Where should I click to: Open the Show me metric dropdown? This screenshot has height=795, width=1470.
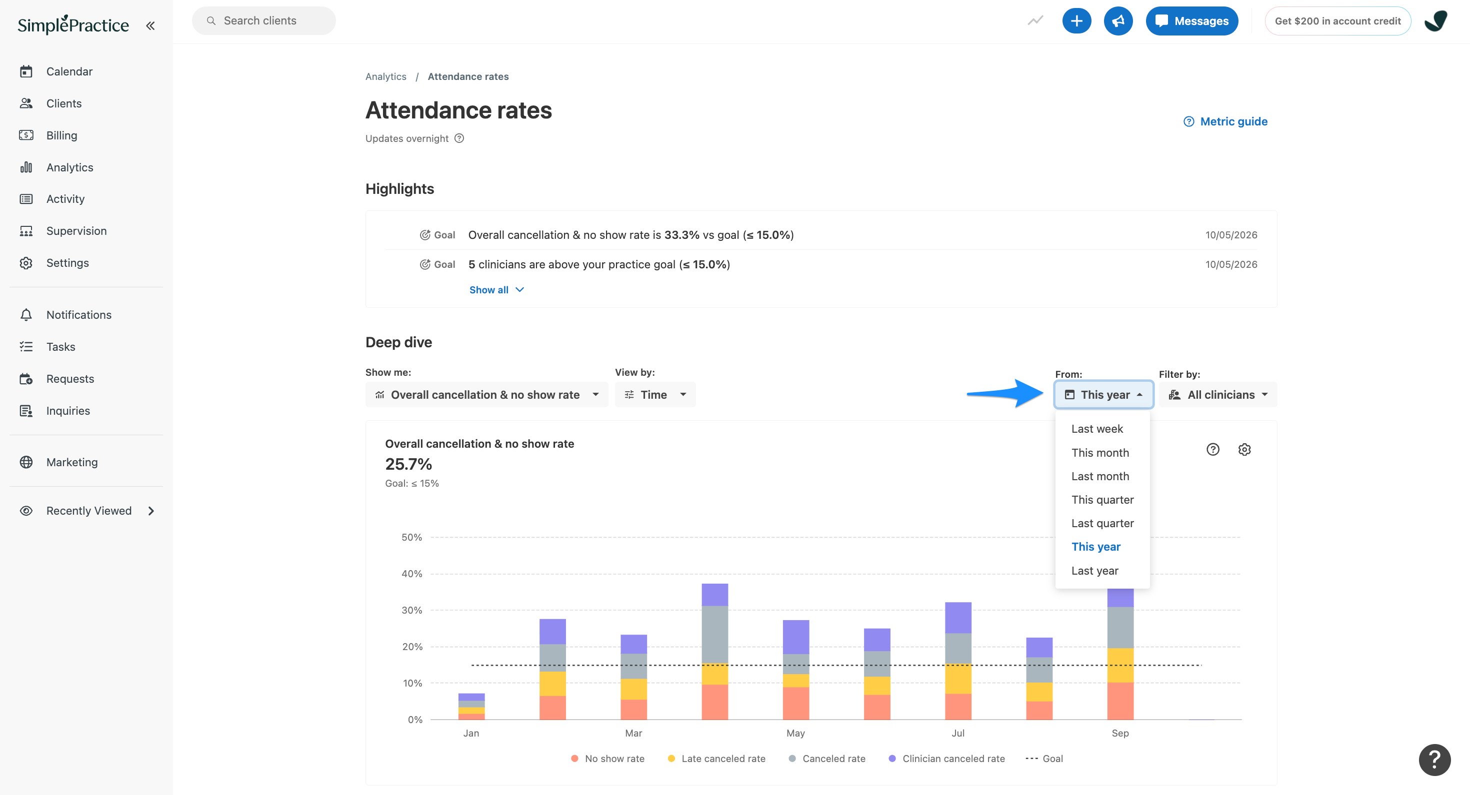[486, 395]
